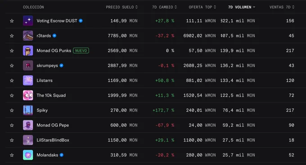Click the NUEVO badge on Monad OG Punks
306x165 pixels.
click(x=81, y=50)
